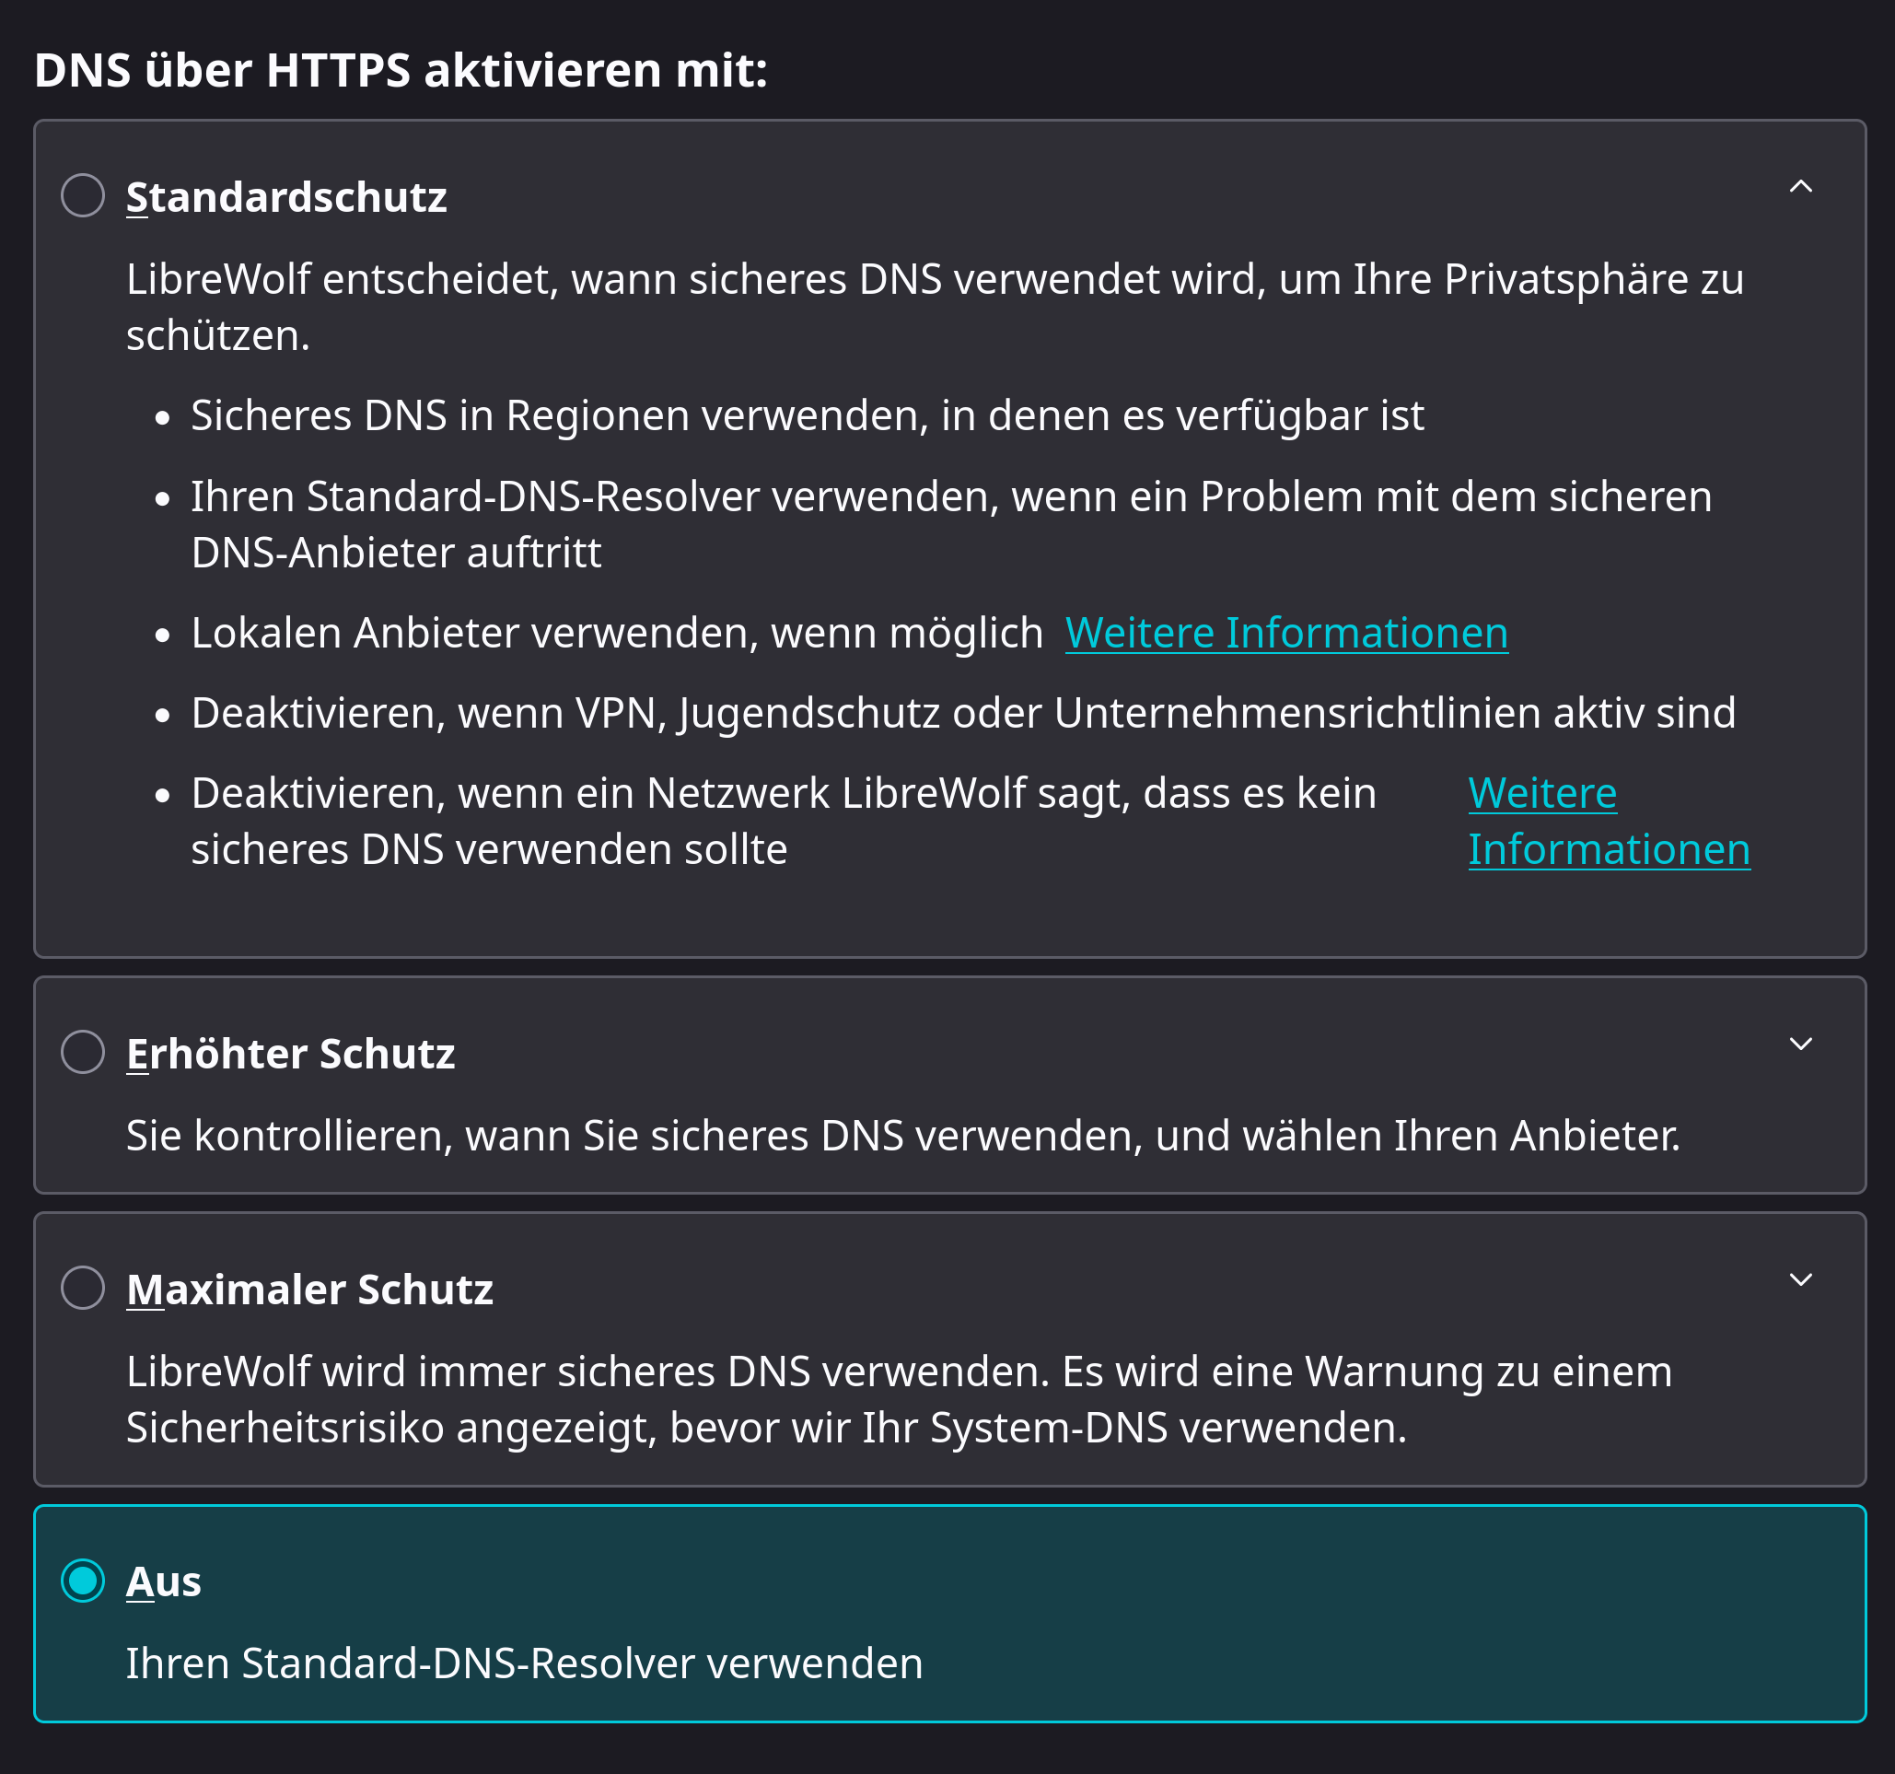Open Weitere Informationen link about network deactivation
The image size is (1895, 1774).
1608,822
